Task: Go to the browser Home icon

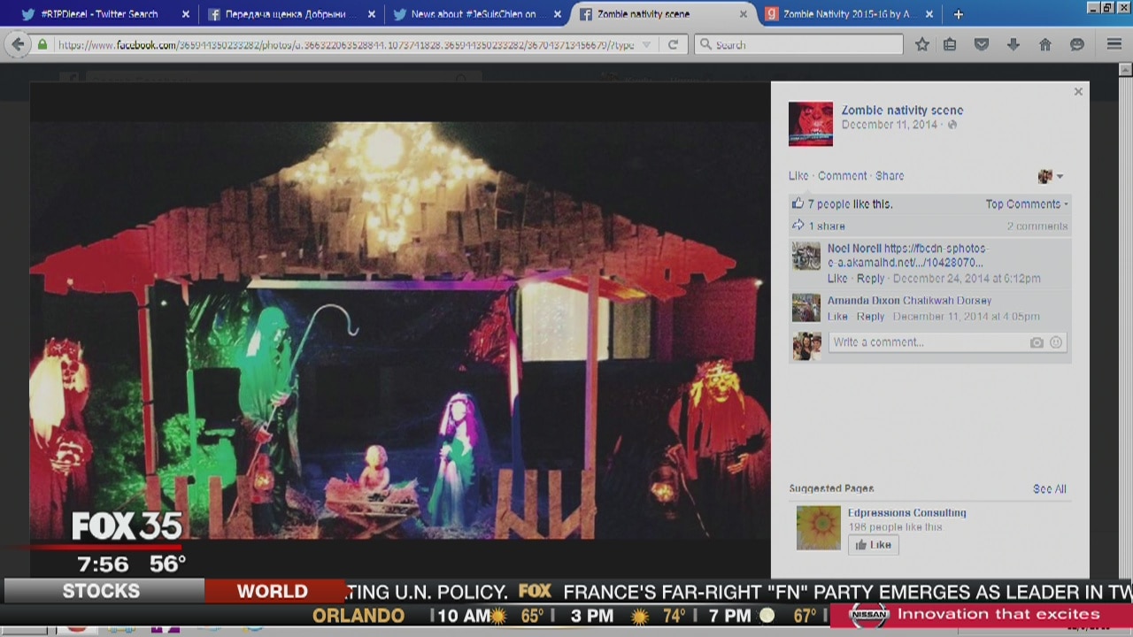Action: 1045,44
